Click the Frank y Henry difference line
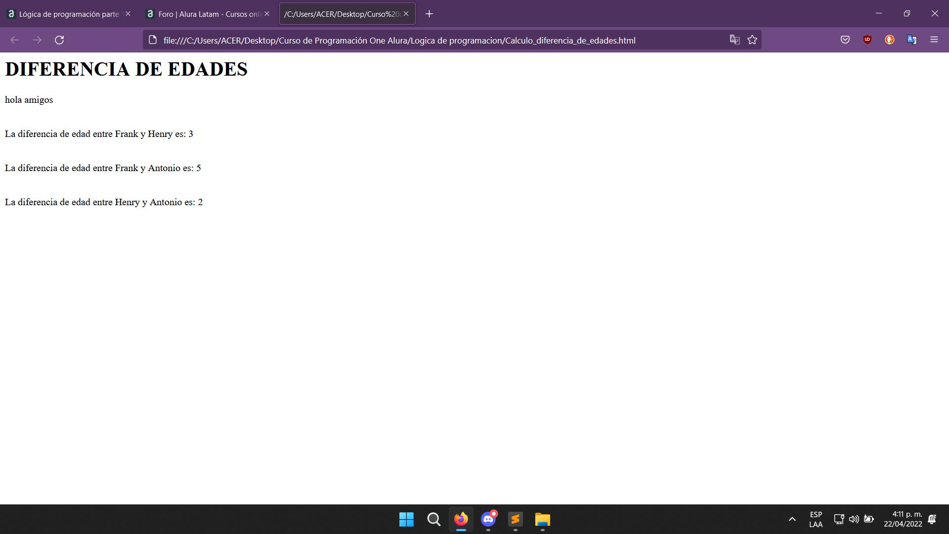The height and width of the screenshot is (534, 949). point(99,134)
